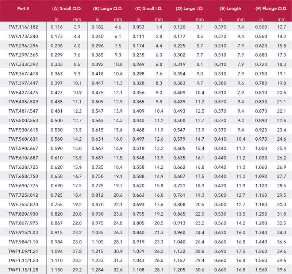Select the (C) Small I.D. column header
Image resolution: width=292 pixels, height=274 pixels.
[149, 8]
